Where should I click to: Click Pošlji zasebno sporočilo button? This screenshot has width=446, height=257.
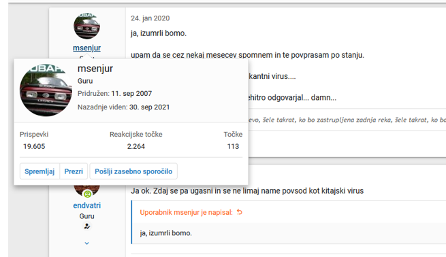133,171
